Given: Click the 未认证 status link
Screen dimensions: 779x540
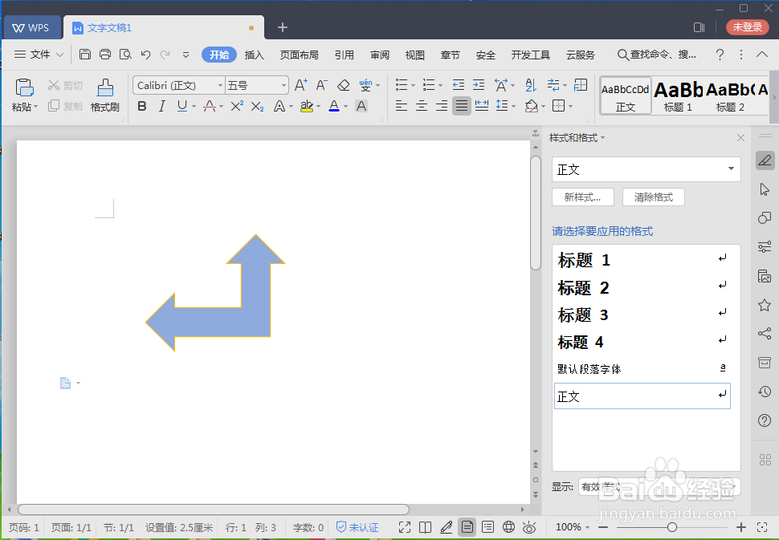Looking at the screenshot, I should click(x=357, y=527).
